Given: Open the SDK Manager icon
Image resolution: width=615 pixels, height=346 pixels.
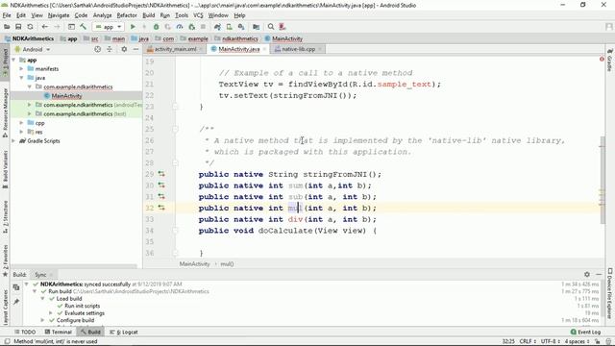Looking at the screenshot, I should click(x=241, y=27).
